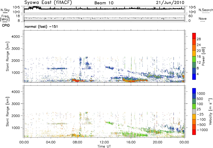Click the '12:00' time axis tick label

pyautogui.click(x=104, y=142)
